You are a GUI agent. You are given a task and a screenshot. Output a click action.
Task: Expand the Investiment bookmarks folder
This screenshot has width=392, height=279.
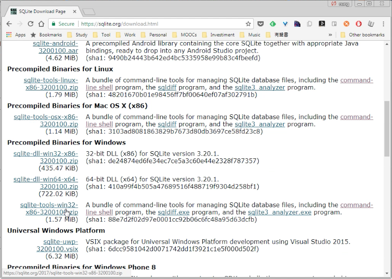click(219, 34)
